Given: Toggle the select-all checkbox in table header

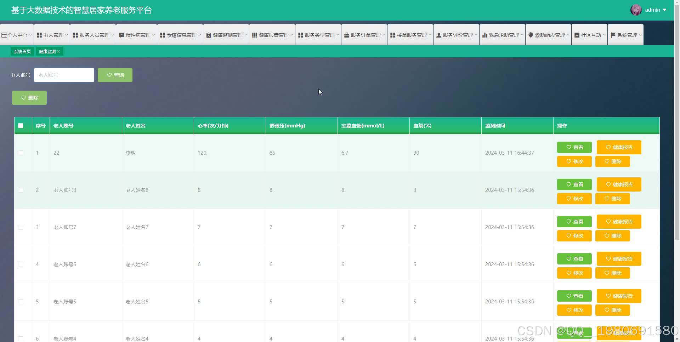Looking at the screenshot, I should click(21, 126).
